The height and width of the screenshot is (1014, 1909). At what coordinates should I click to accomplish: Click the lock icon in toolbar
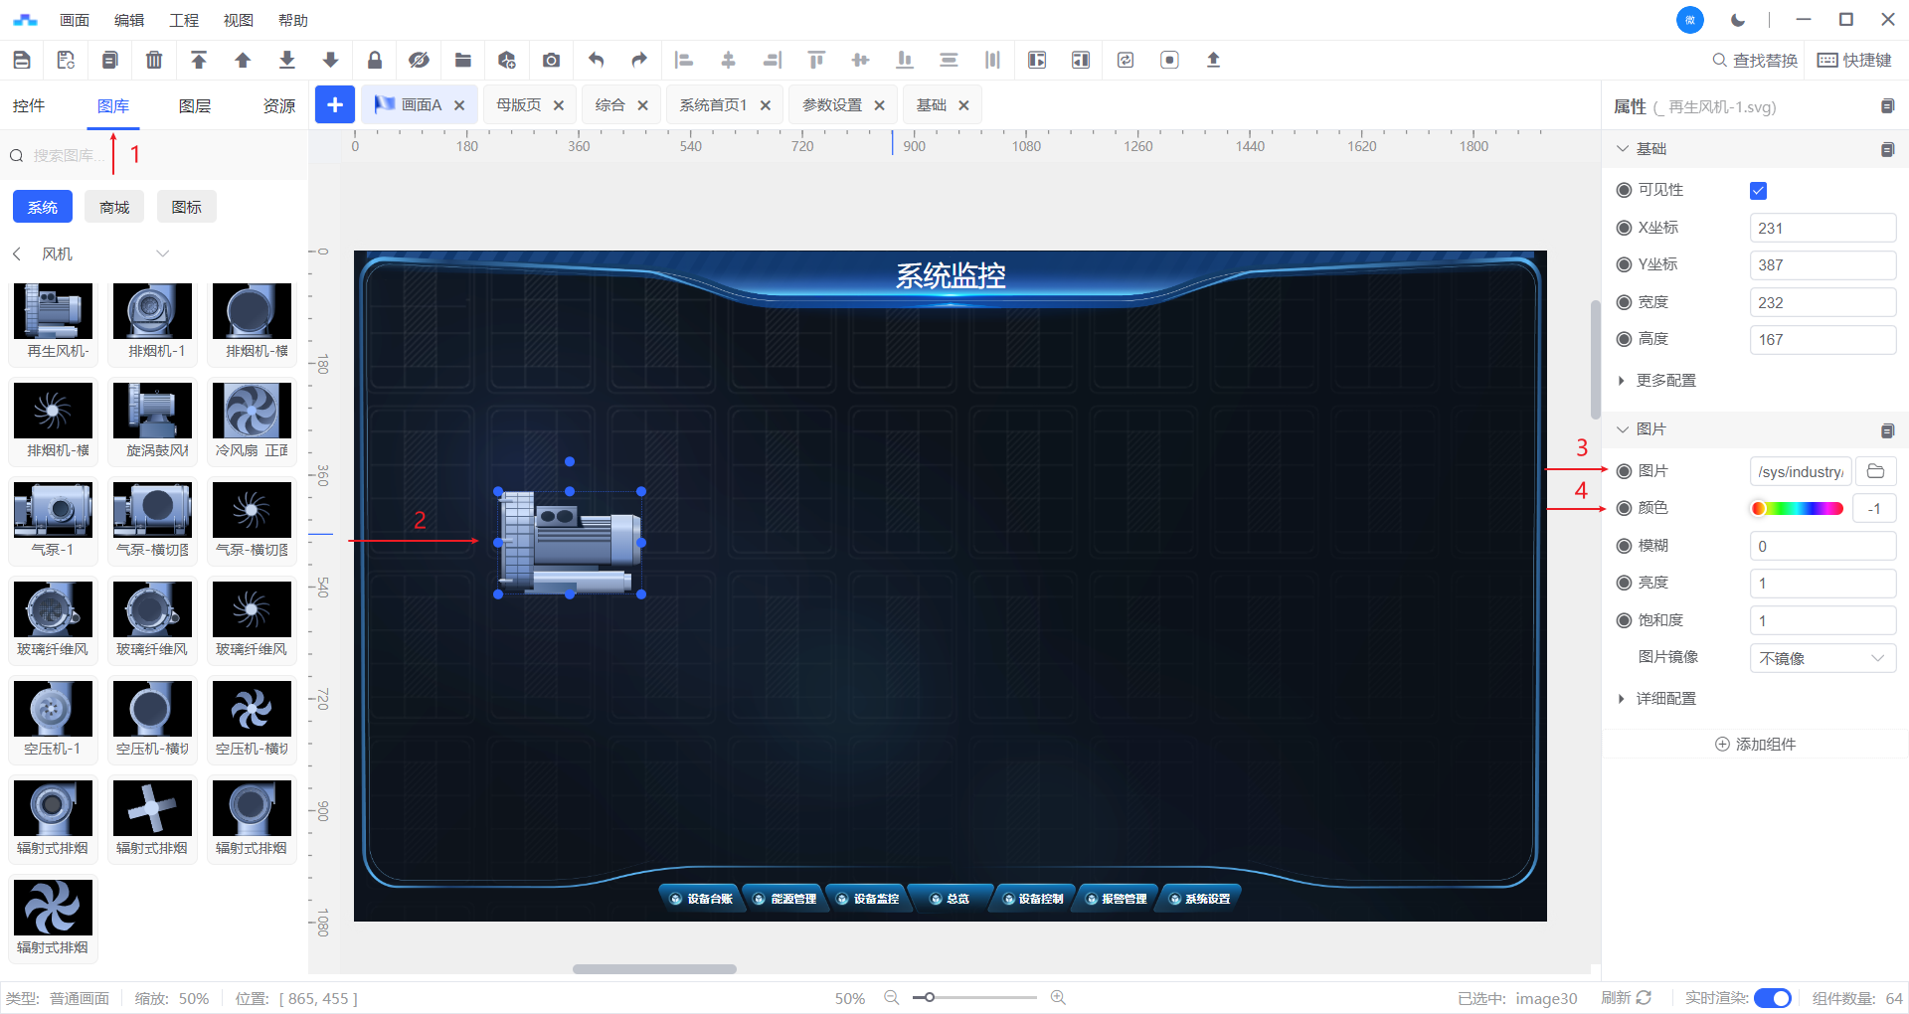click(375, 61)
